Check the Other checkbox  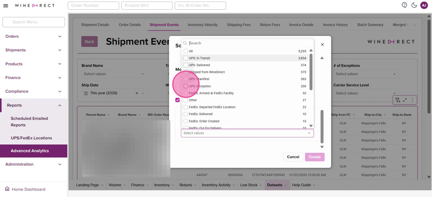[x=186, y=100]
